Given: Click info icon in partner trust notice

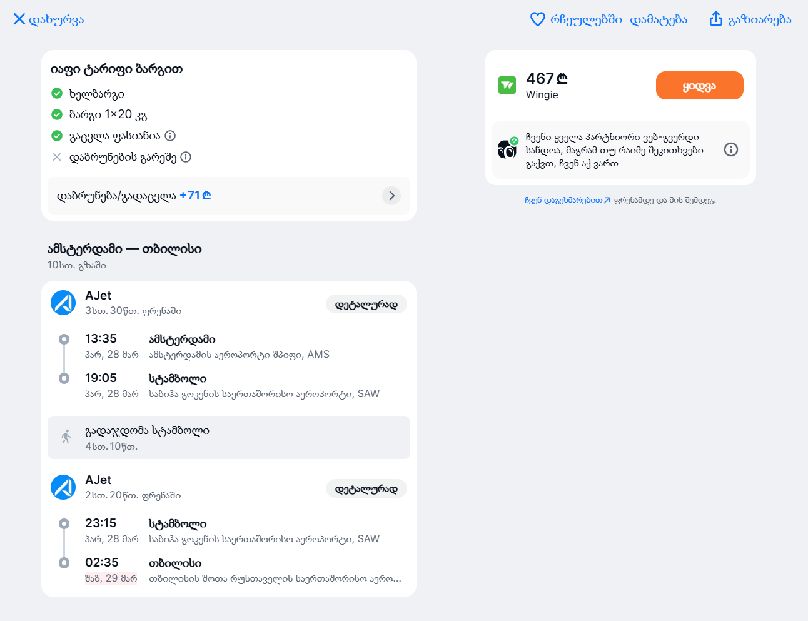Looking at the screenshot, I should coord(731,149).
